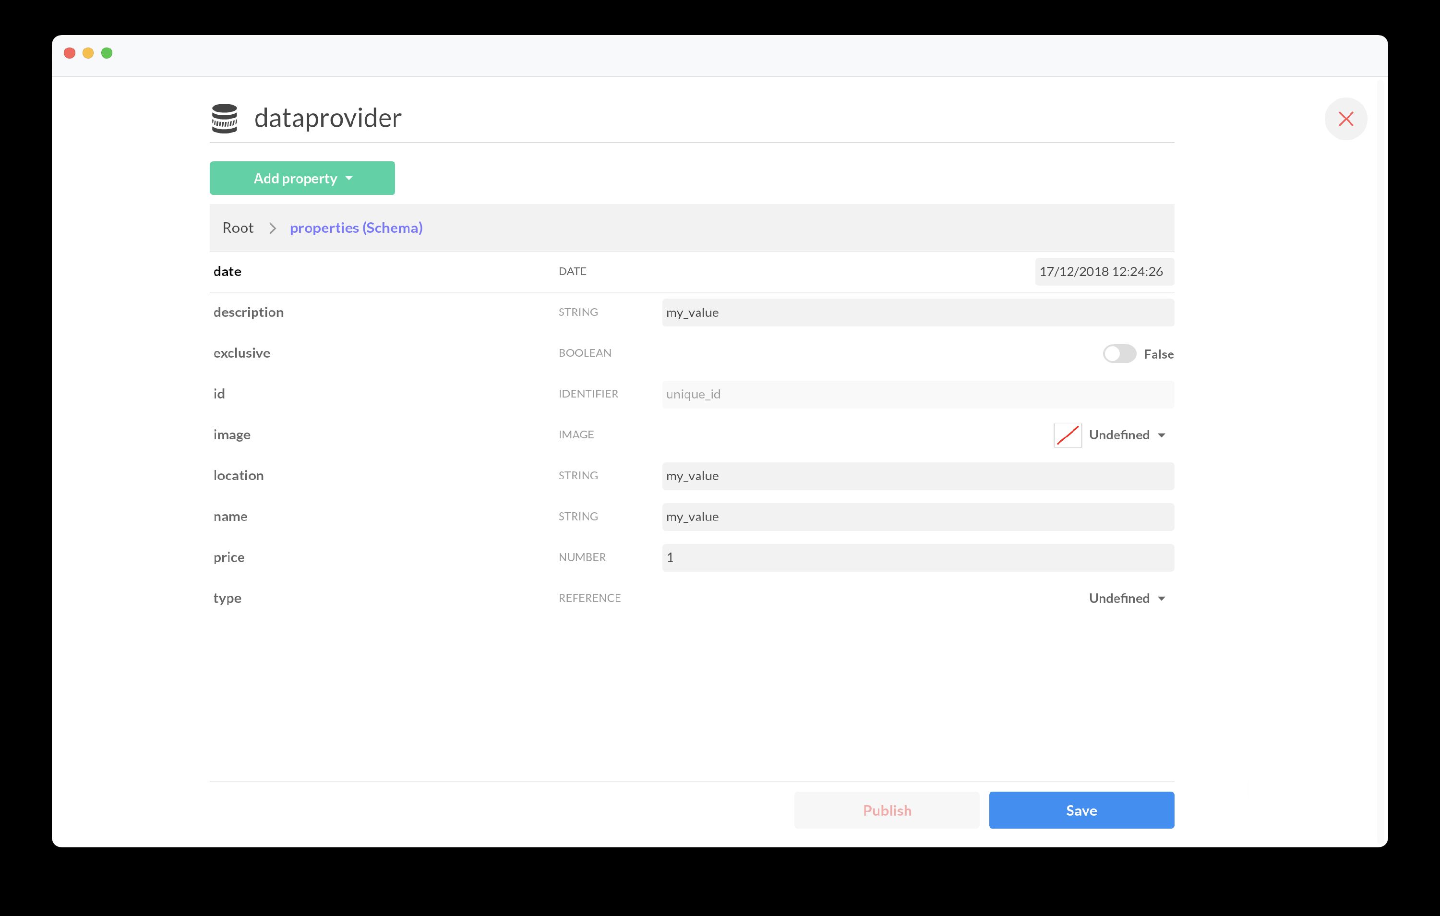Click the date value 17/12/2018 12:24:26
Screen dimensions: 1440x916
pos(1104,272)
